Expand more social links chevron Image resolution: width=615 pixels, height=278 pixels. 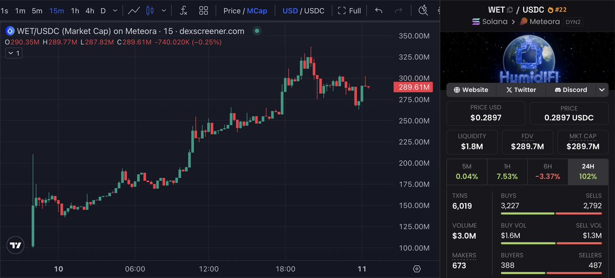coord(602,90)
